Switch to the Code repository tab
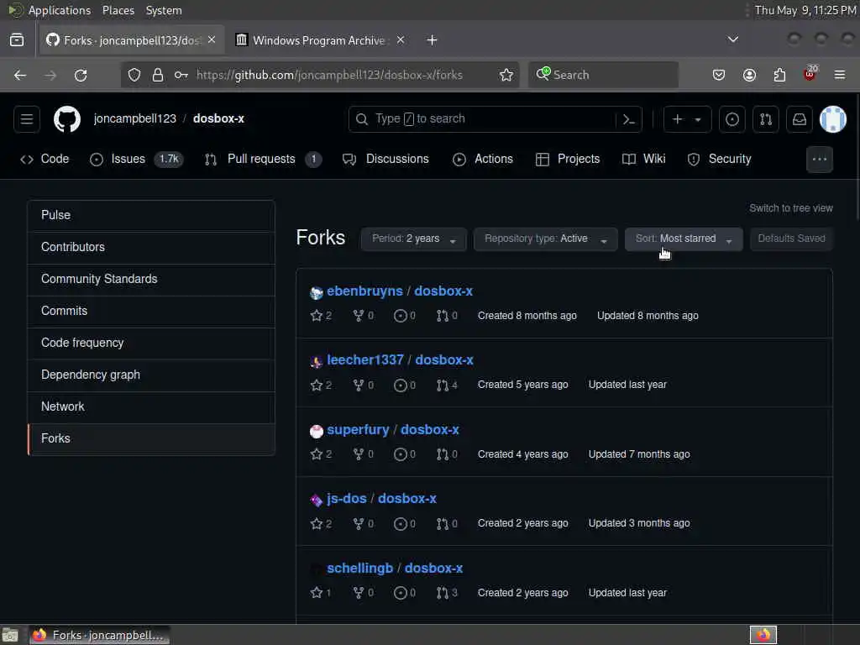The width and height of the screenshot is (860, 645). tap(45, 159)
